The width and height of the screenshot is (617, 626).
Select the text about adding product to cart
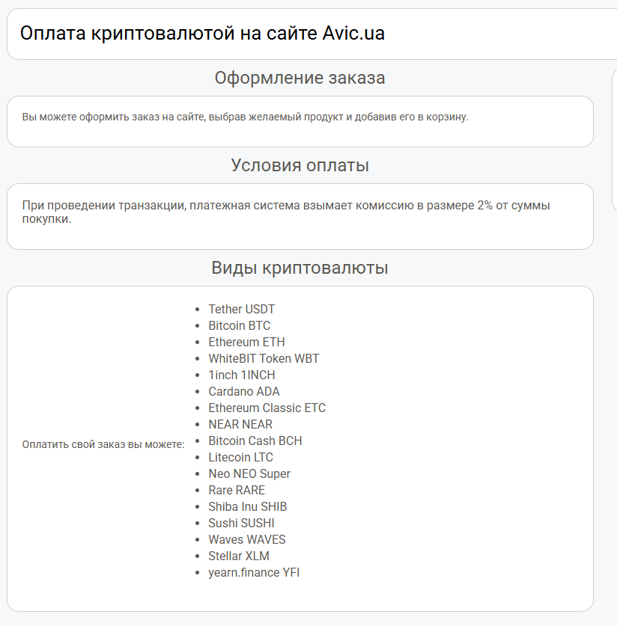point(245,117)
